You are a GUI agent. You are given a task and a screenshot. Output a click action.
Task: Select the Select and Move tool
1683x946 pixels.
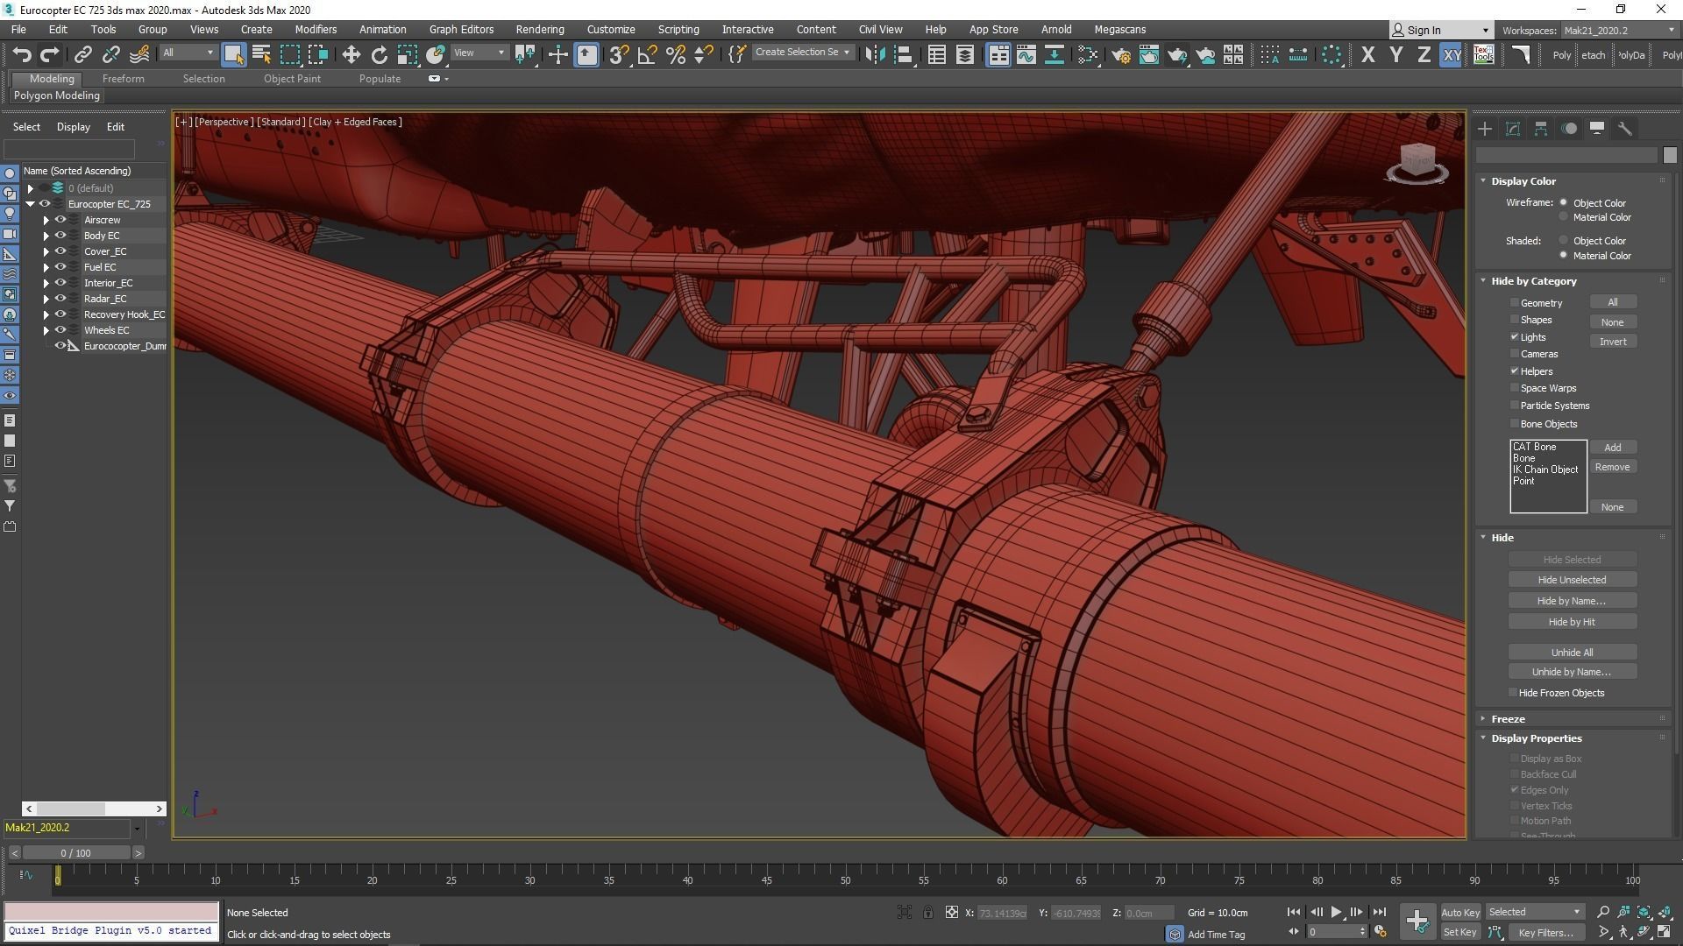(351, 54)
